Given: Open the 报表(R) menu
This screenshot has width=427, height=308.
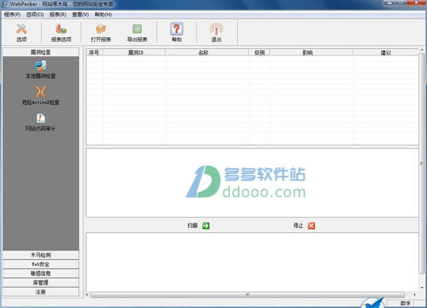Looking at the screenshot, I should tap(57, 15).
